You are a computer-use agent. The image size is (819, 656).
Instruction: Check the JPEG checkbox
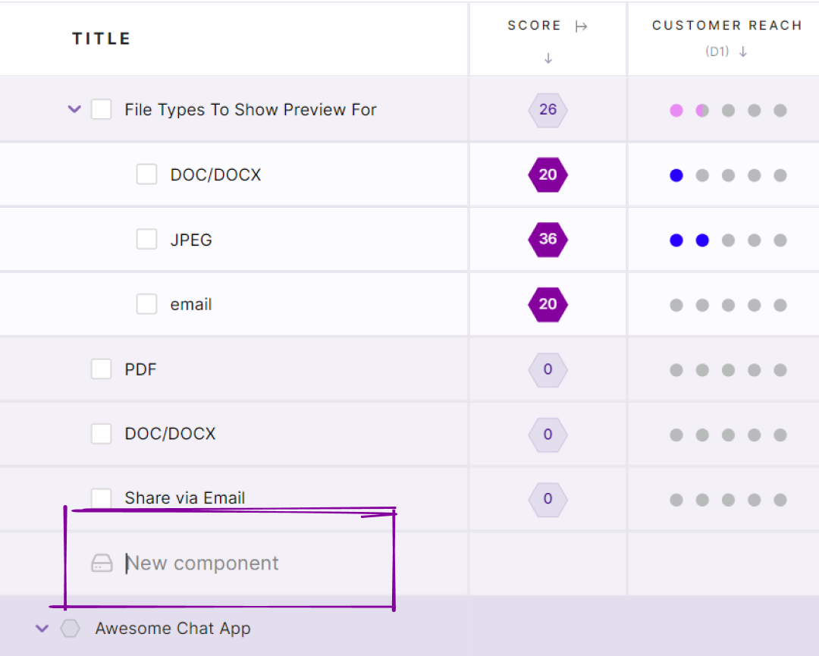click(146, 240)
